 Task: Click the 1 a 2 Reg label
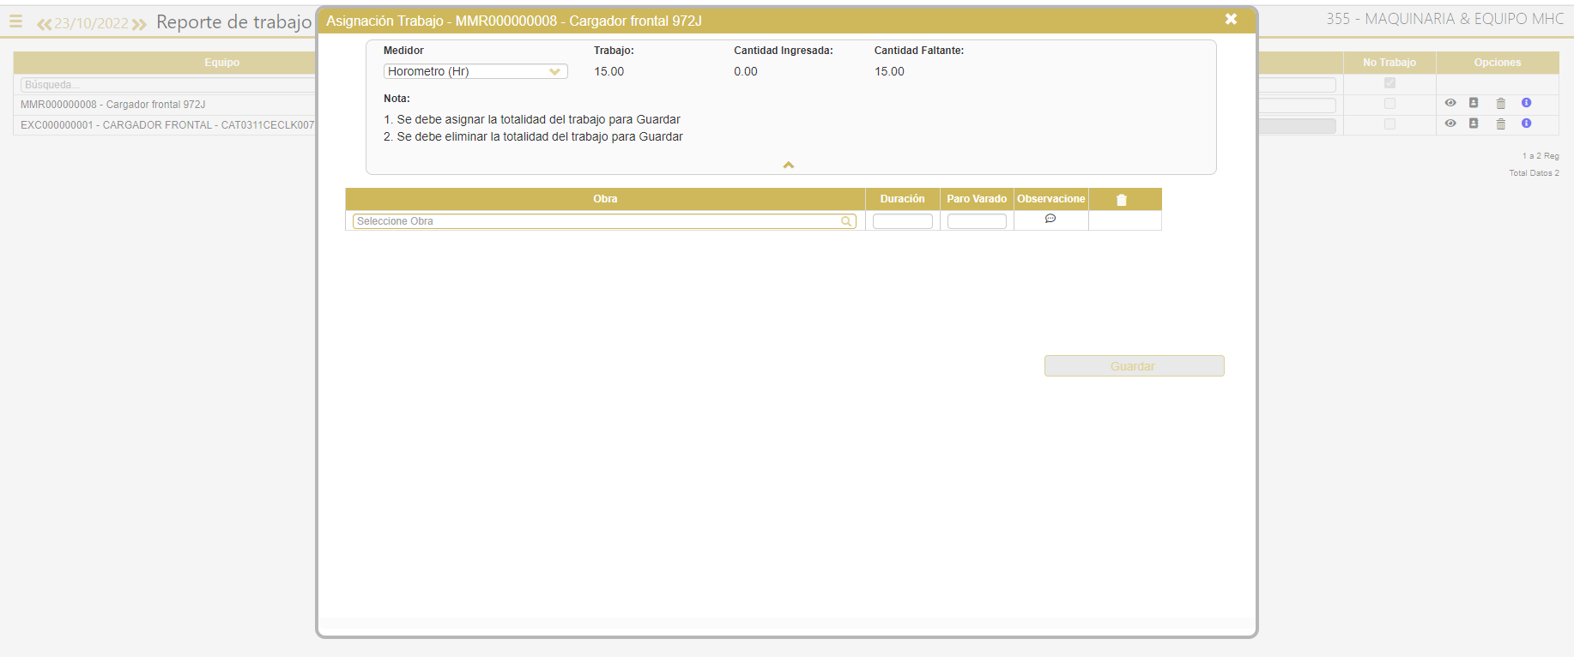point(1541,156)
